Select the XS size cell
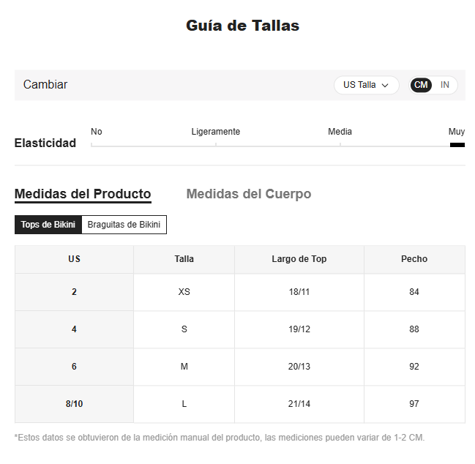The width and height of the screenshot is (475, 464). point(184,292)
